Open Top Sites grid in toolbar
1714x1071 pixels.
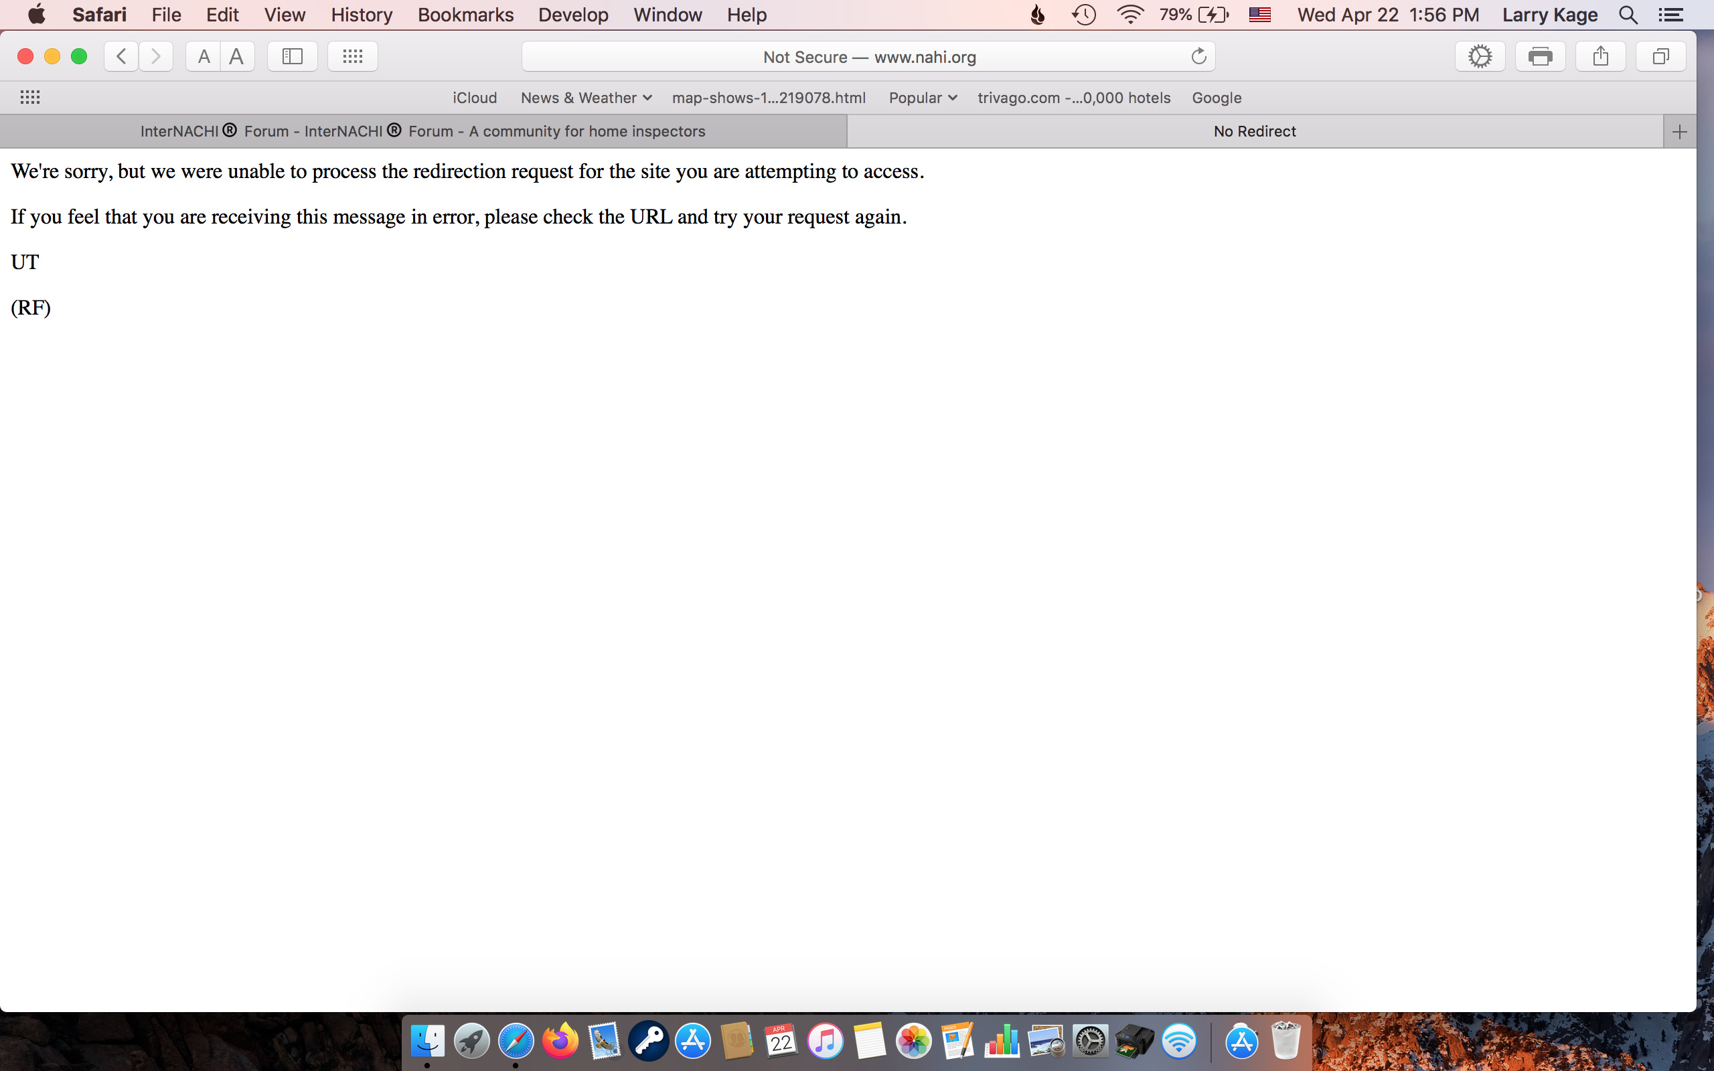coord(352,57)
